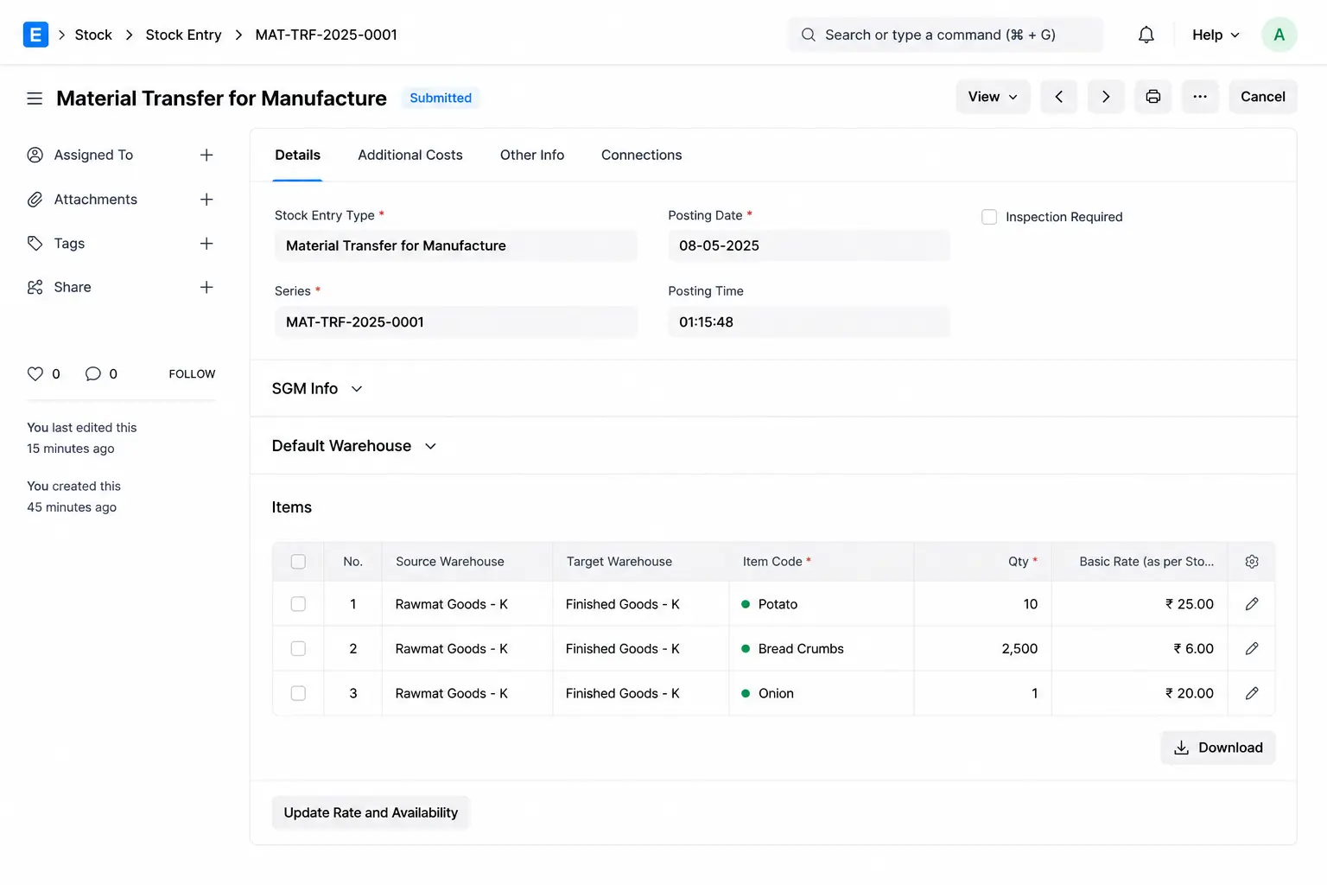The image size is (1327, 885).
Task: Click Potato row's Finished Goods - K cell
Action: coord(640,604)
